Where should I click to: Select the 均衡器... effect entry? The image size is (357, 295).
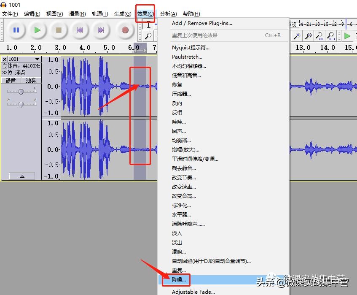pos(181,140)
